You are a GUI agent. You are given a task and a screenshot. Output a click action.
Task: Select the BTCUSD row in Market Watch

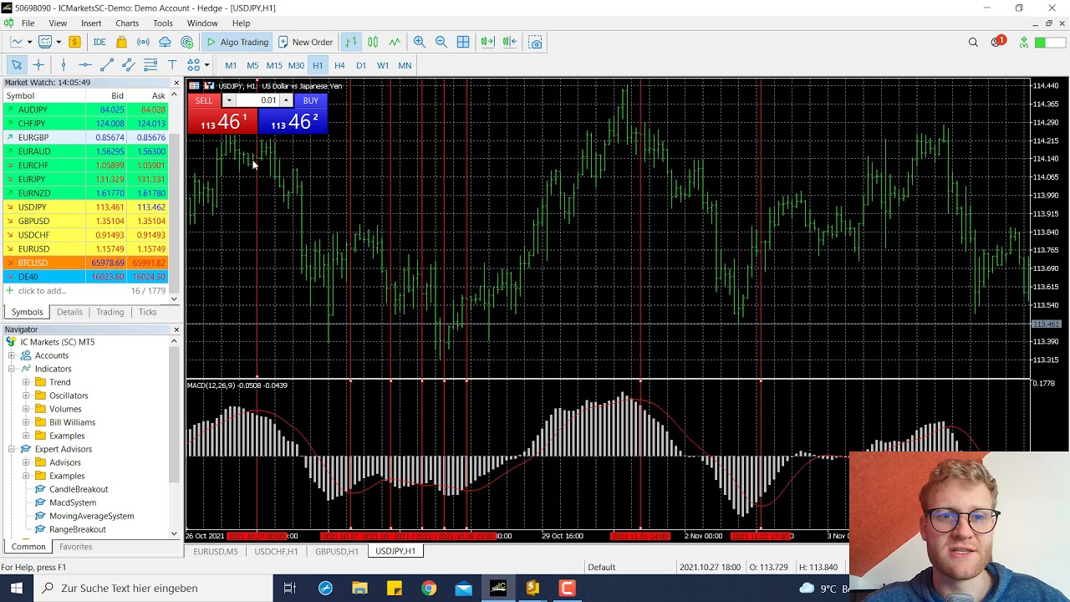tap(84, 263)
